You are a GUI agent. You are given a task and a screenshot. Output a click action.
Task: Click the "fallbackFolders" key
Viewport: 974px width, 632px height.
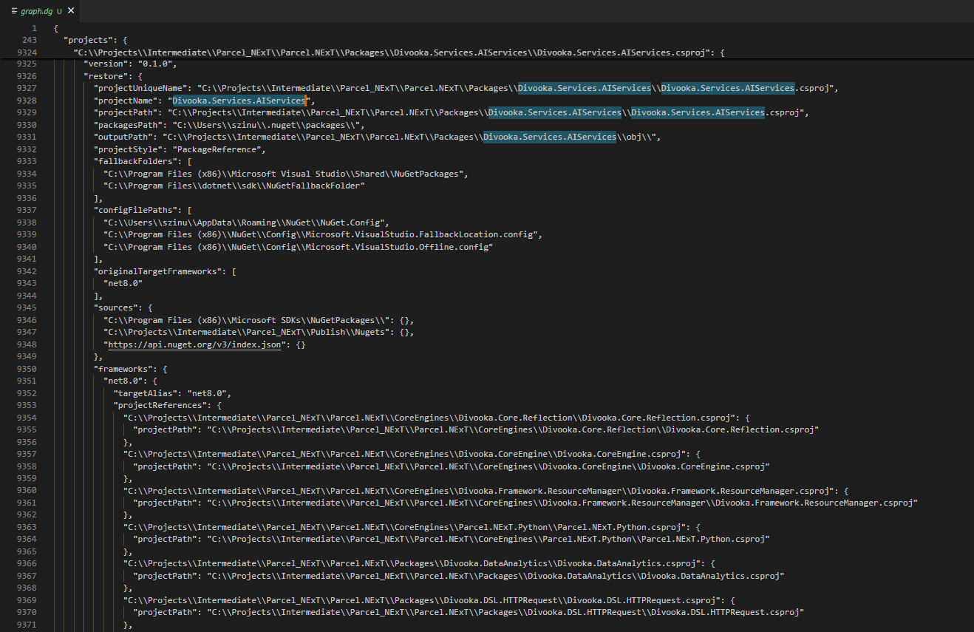coord(135,161)
